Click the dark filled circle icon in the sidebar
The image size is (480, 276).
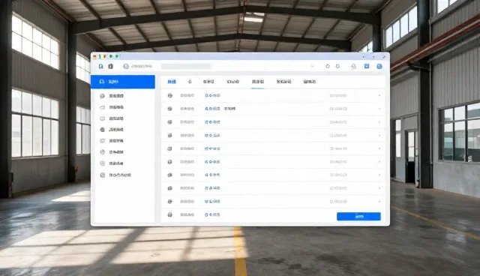click(103, 130)
